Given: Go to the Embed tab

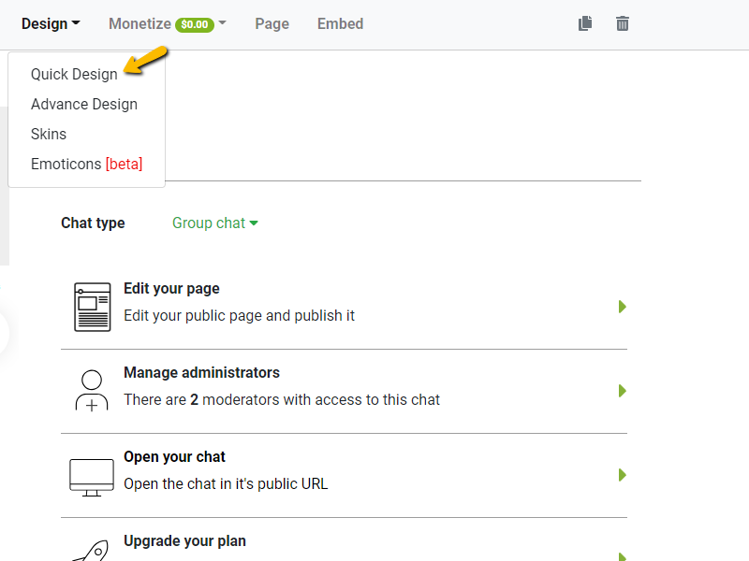Looking at the screenshot, I should coord(340,24).
